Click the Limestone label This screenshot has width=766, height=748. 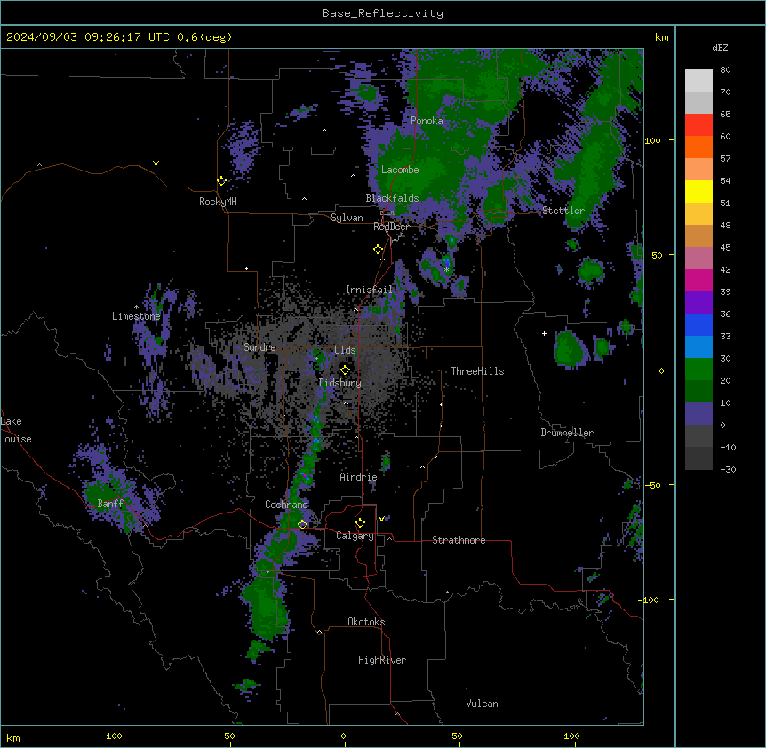(x=136, y=316)
